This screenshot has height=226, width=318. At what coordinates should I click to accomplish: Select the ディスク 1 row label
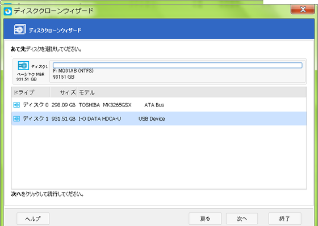point(36,118)
